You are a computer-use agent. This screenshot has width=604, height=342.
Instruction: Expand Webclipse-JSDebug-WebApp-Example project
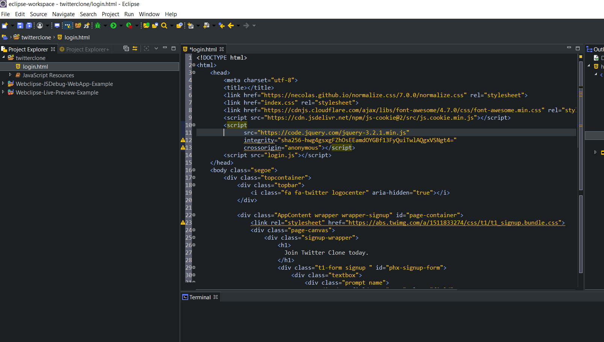coord(3,83)
